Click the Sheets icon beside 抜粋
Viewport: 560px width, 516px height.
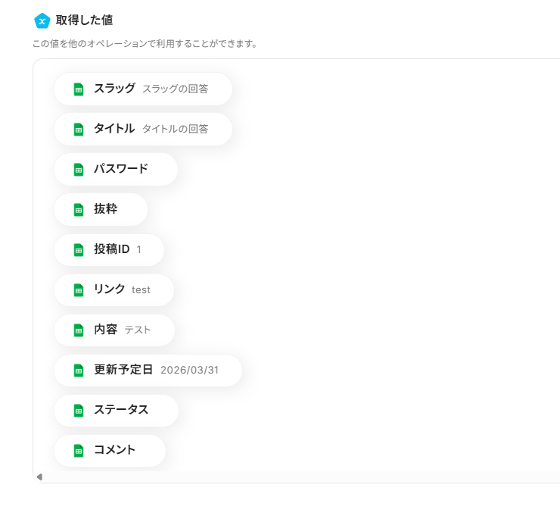[78, 210]
